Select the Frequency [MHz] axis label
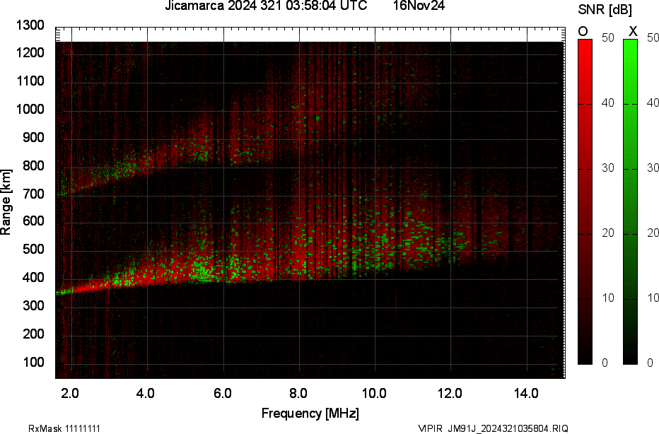This screenshot has height=434, width=659. click(x=310, y=413)
